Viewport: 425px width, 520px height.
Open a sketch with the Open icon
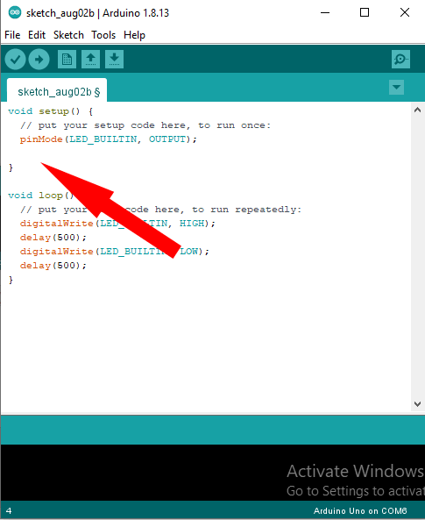(x=91, y=60)
